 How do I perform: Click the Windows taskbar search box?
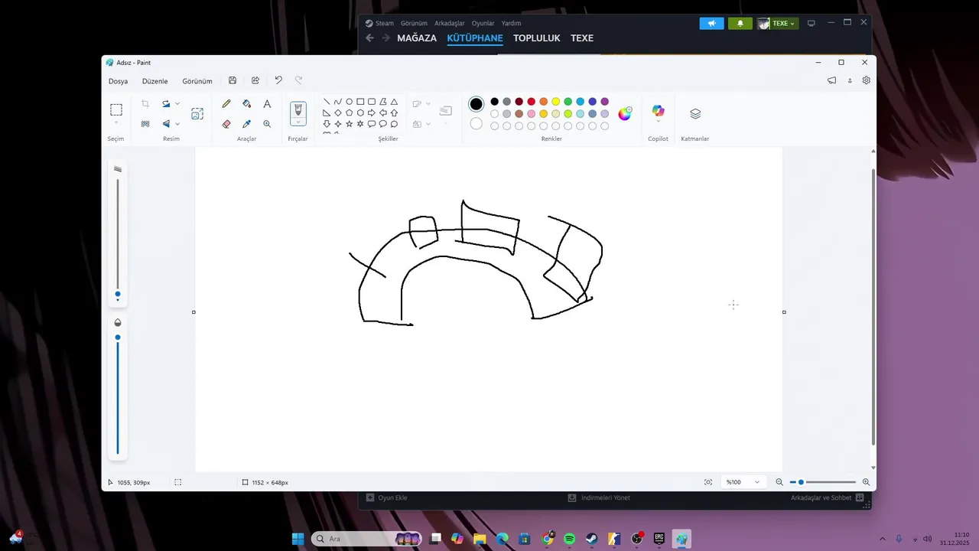(366, 539)
